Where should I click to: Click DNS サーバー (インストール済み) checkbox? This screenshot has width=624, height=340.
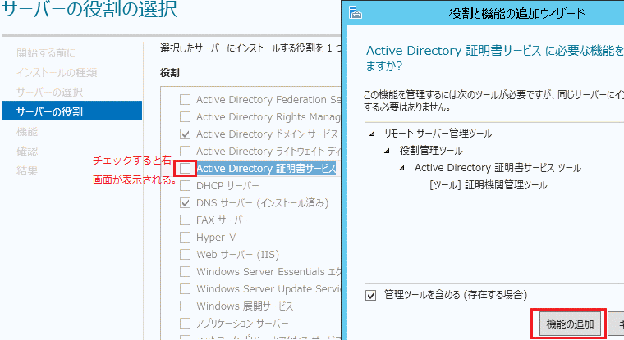tap(185, 203)
